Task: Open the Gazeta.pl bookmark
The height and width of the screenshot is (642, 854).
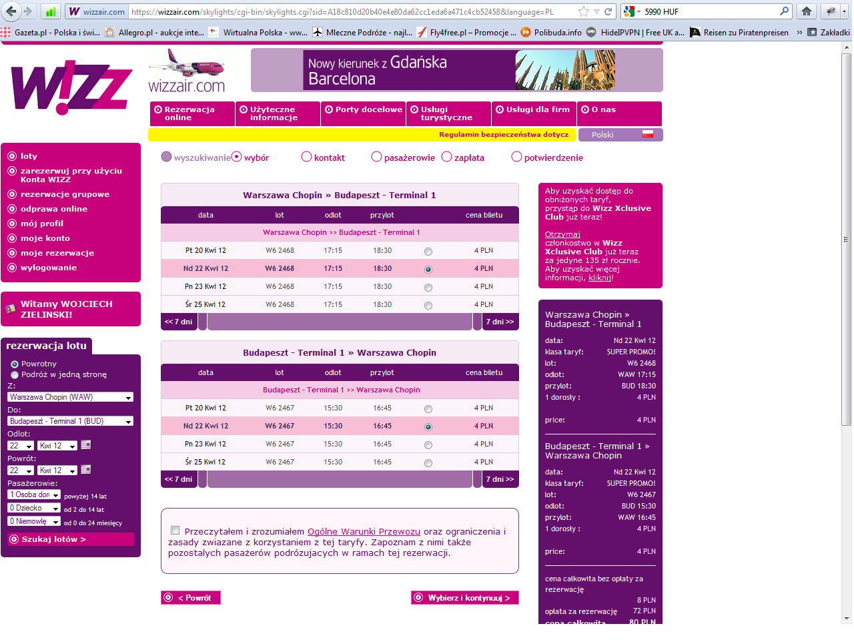Action: click(x=51, y=32)
